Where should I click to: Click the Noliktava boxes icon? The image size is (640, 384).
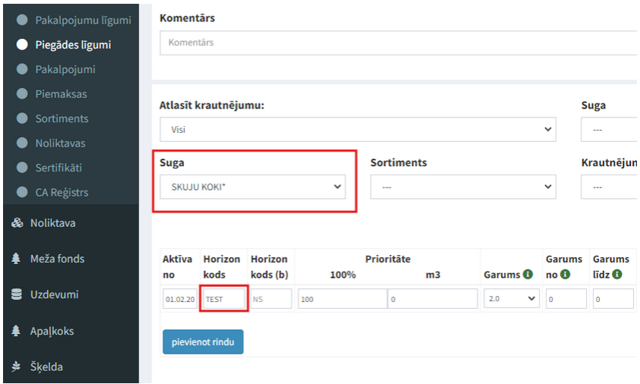coord(17,223)
